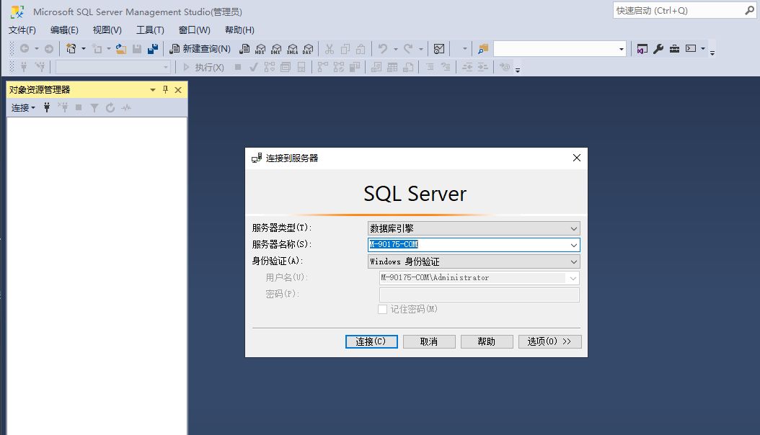760x435 pixels.
Task: Expand the 服务器类型 dropdown
Action: coord(574,228)
